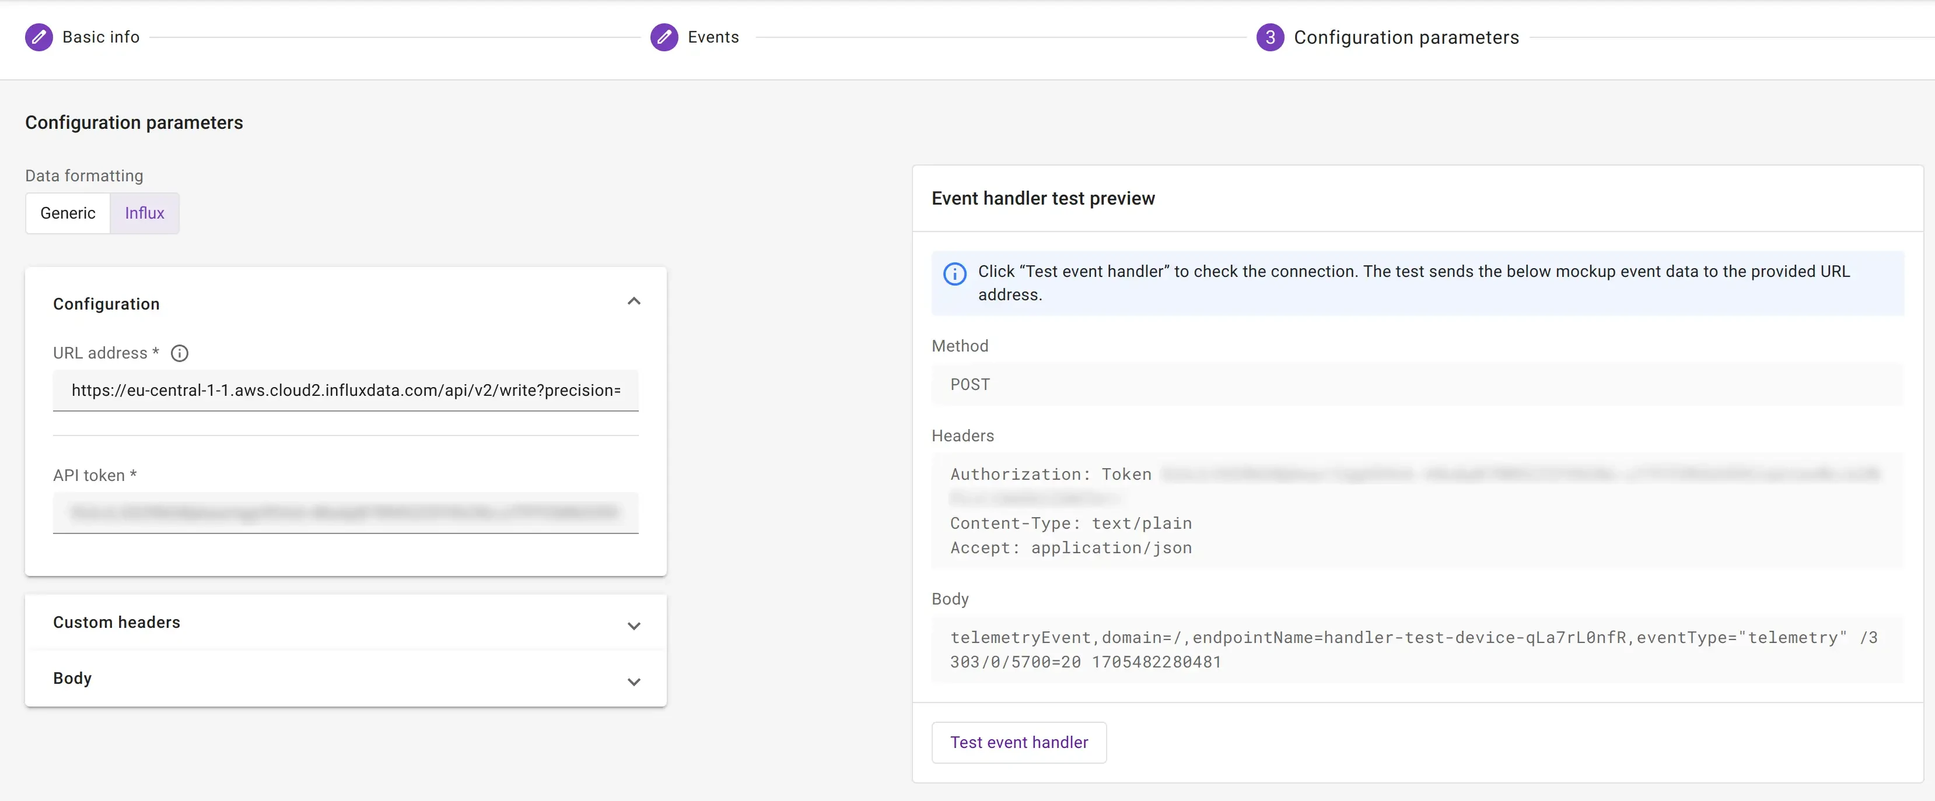Click the API token * field label

point(95,475)
